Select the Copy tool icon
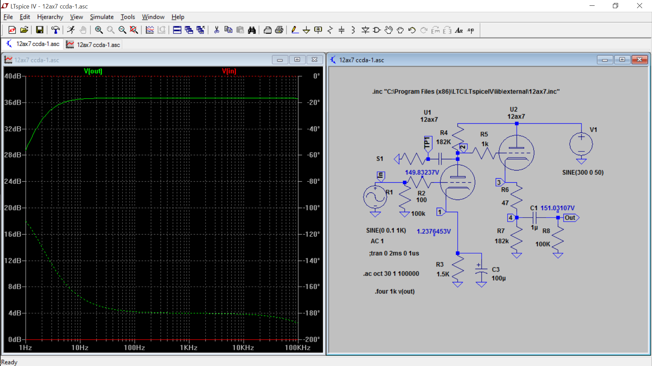Image resolution: width=652 pixels, height=366 pixels. point(229,30)
